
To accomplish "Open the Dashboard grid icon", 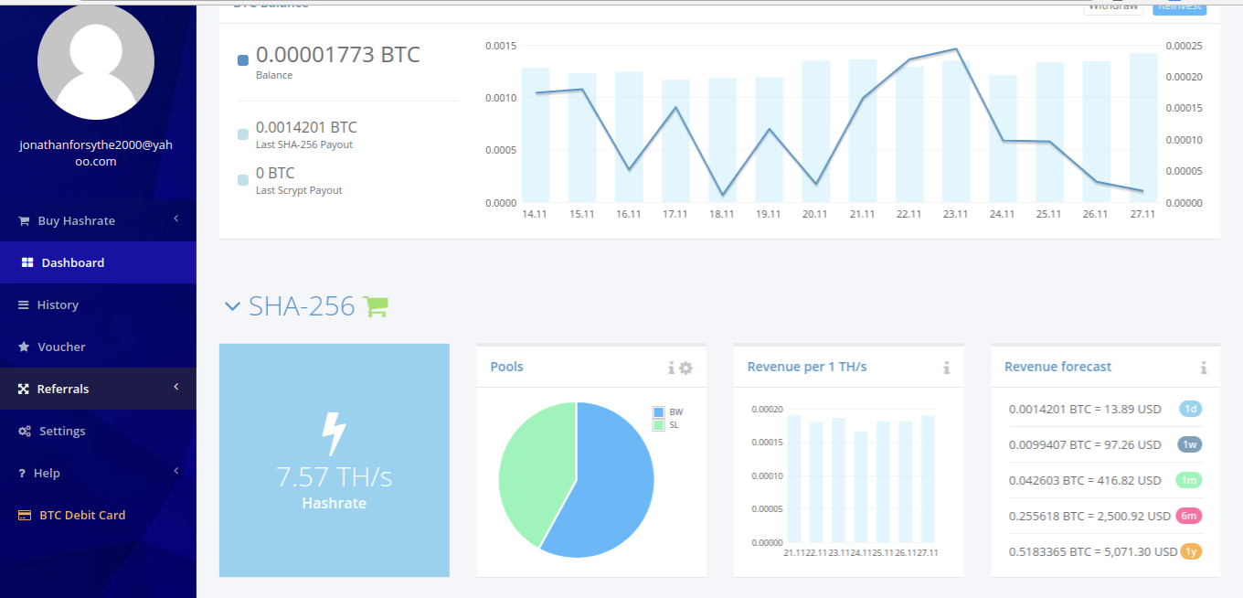I will point(27,262).
